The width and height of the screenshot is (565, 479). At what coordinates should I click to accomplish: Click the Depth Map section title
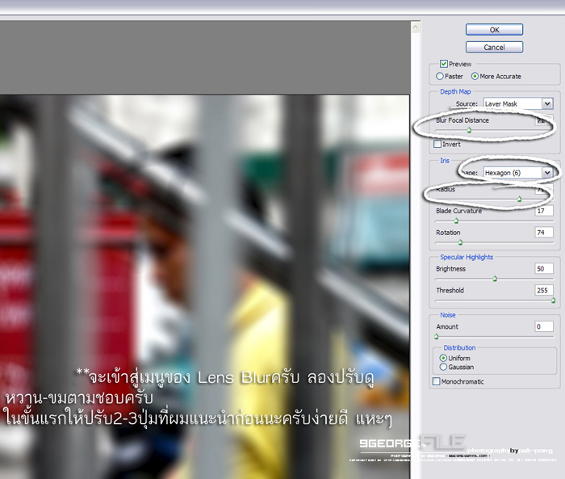click(455, 91)
